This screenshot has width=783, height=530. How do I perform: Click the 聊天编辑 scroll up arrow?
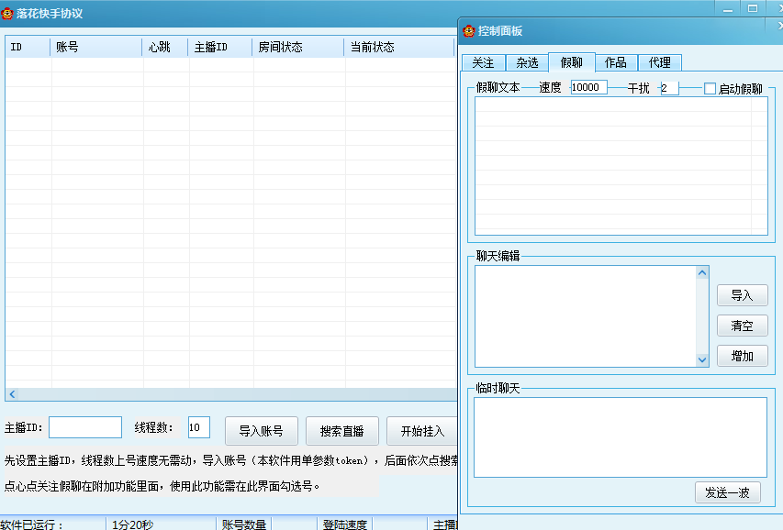[x=702, y=272]
